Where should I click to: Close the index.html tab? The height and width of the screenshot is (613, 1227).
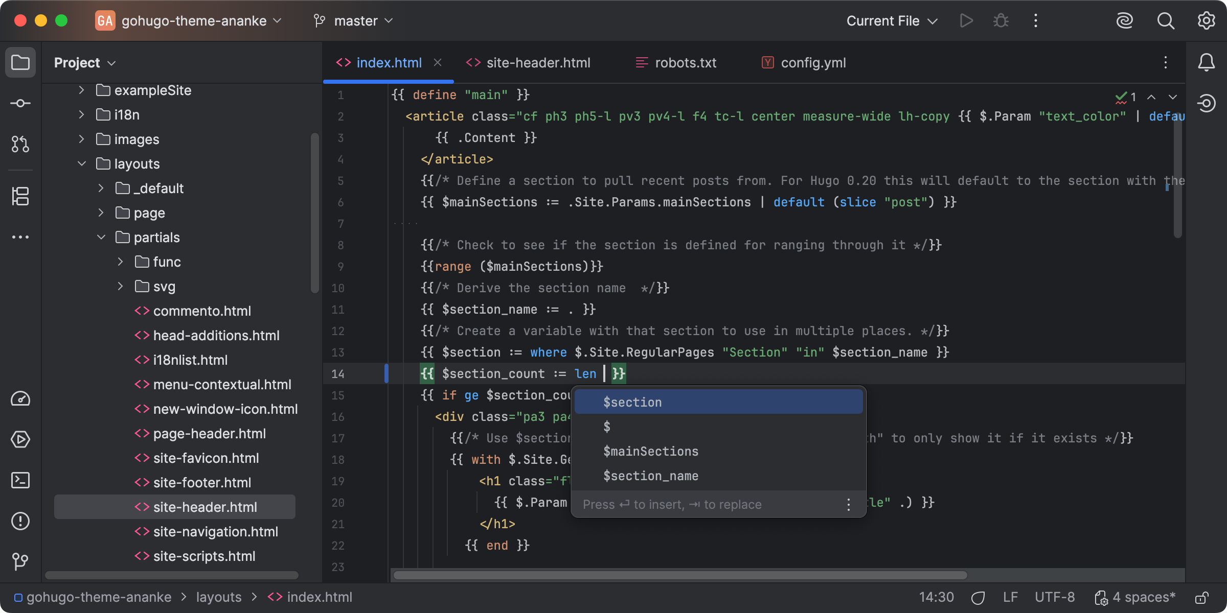tap(438, 62)
